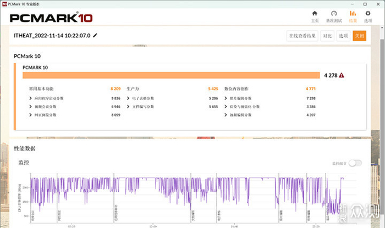
Task: Expand the 视频编辑分数 row
Action: [x=227, y=115]
